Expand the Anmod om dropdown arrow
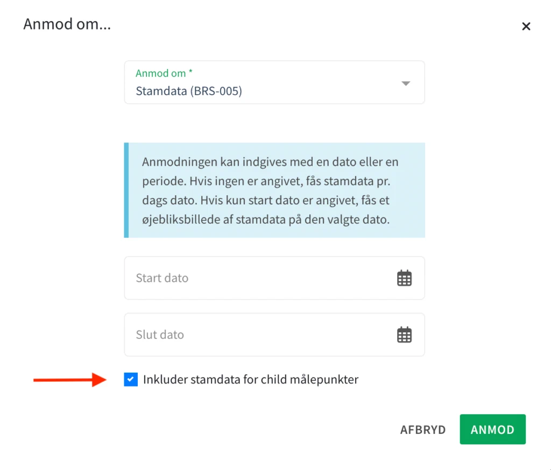Image resolution: width=551 pixels, height=470 pixels. coord(406,83)
